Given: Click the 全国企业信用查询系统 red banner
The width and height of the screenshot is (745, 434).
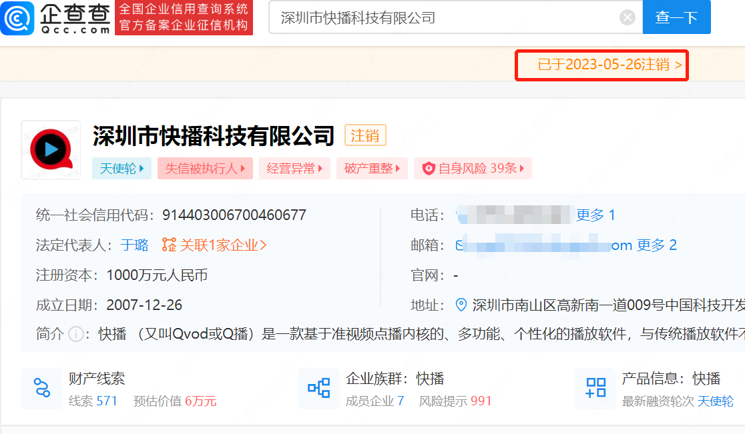Looking at the screenshot, I should pyautogui.click(x=184, y=17).
